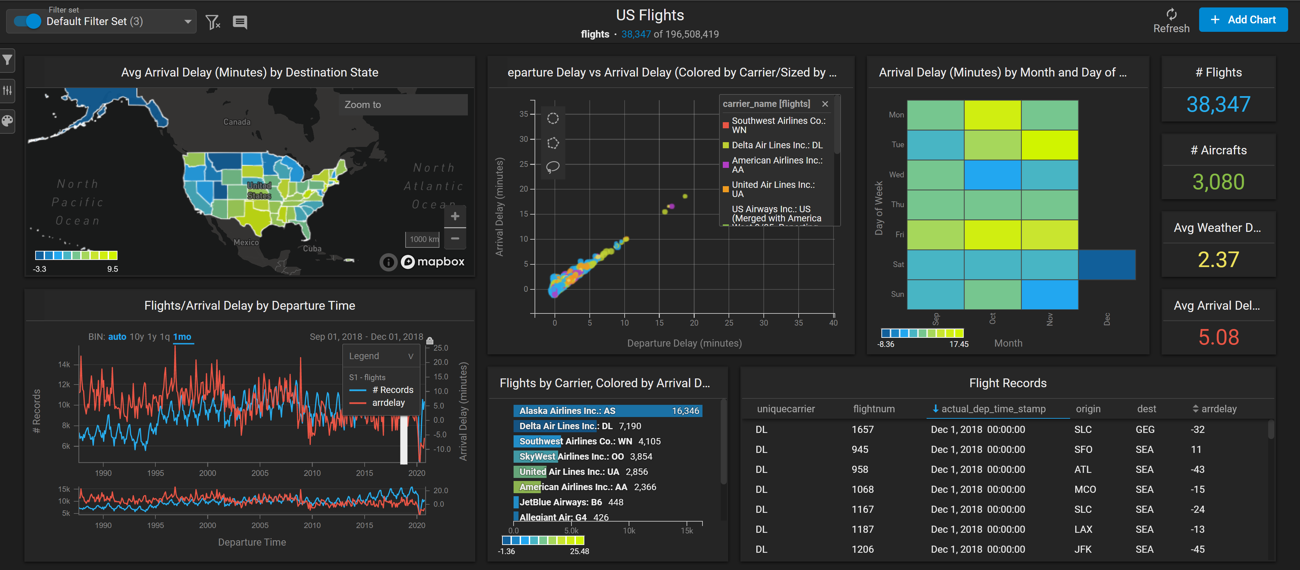Viewport: 1300px width, 570px height.
Task: Click the United Air Lines Inc.: UA bar
Action: pyautogui.click(x=530, y=472)
